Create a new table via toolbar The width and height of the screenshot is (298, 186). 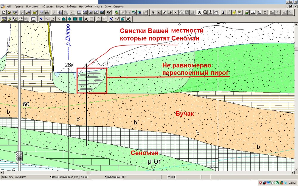(4, 12)
